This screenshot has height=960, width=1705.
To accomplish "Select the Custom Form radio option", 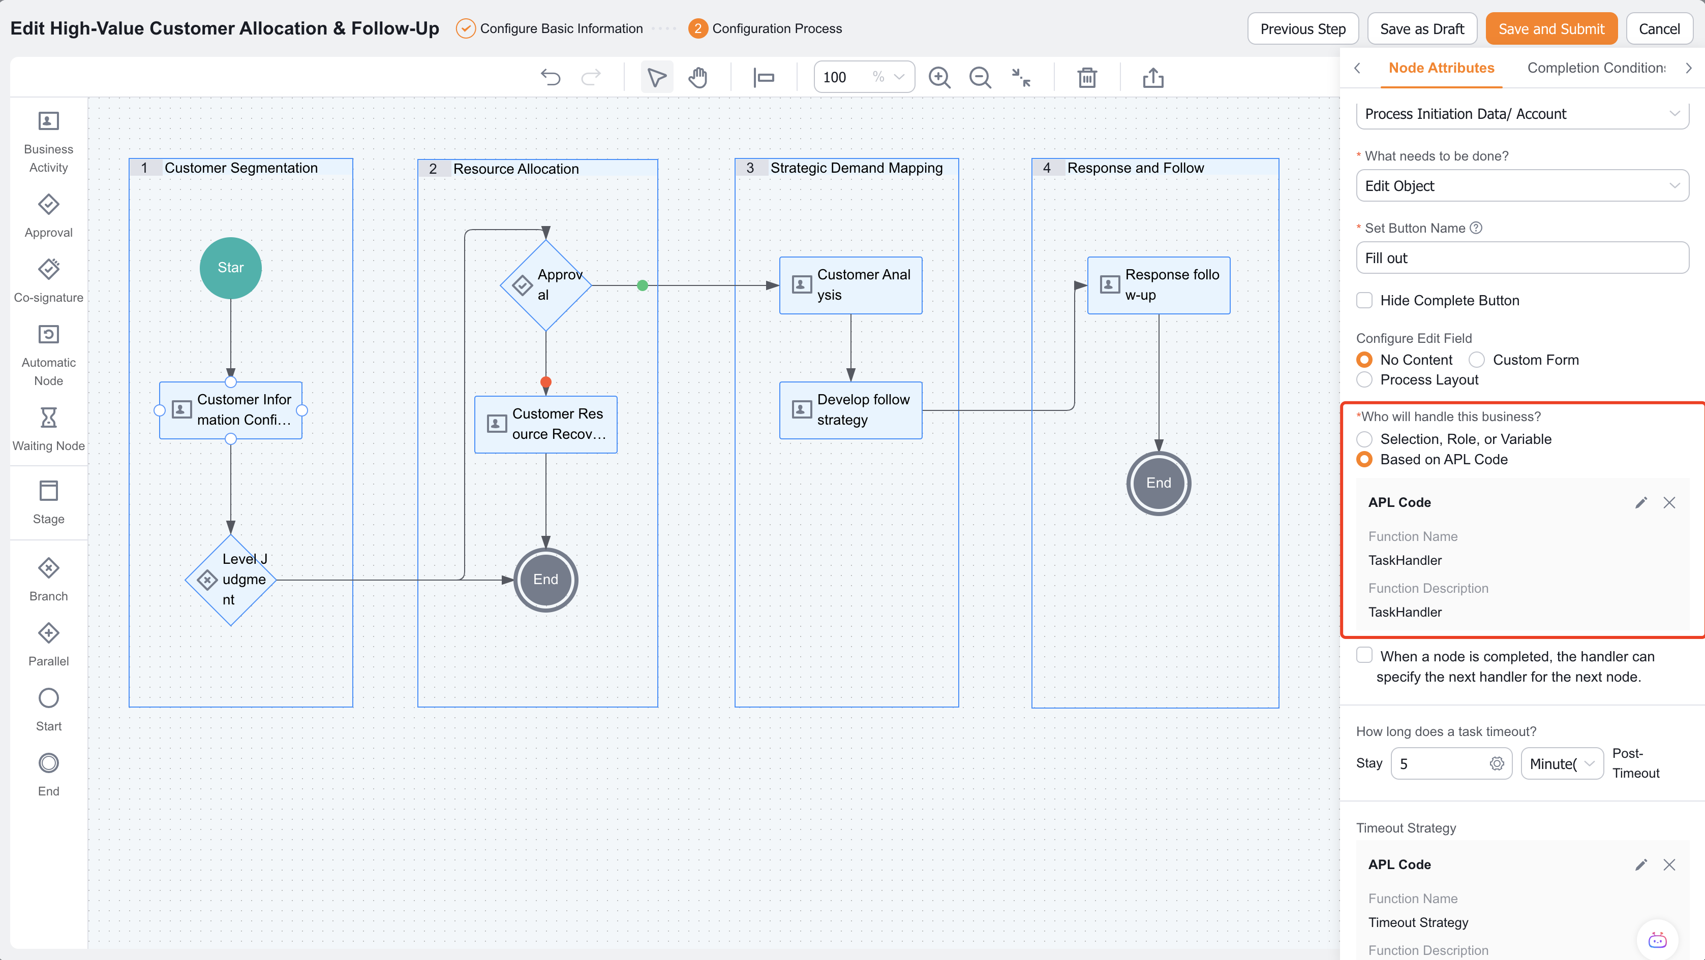I will (1477, 360).
